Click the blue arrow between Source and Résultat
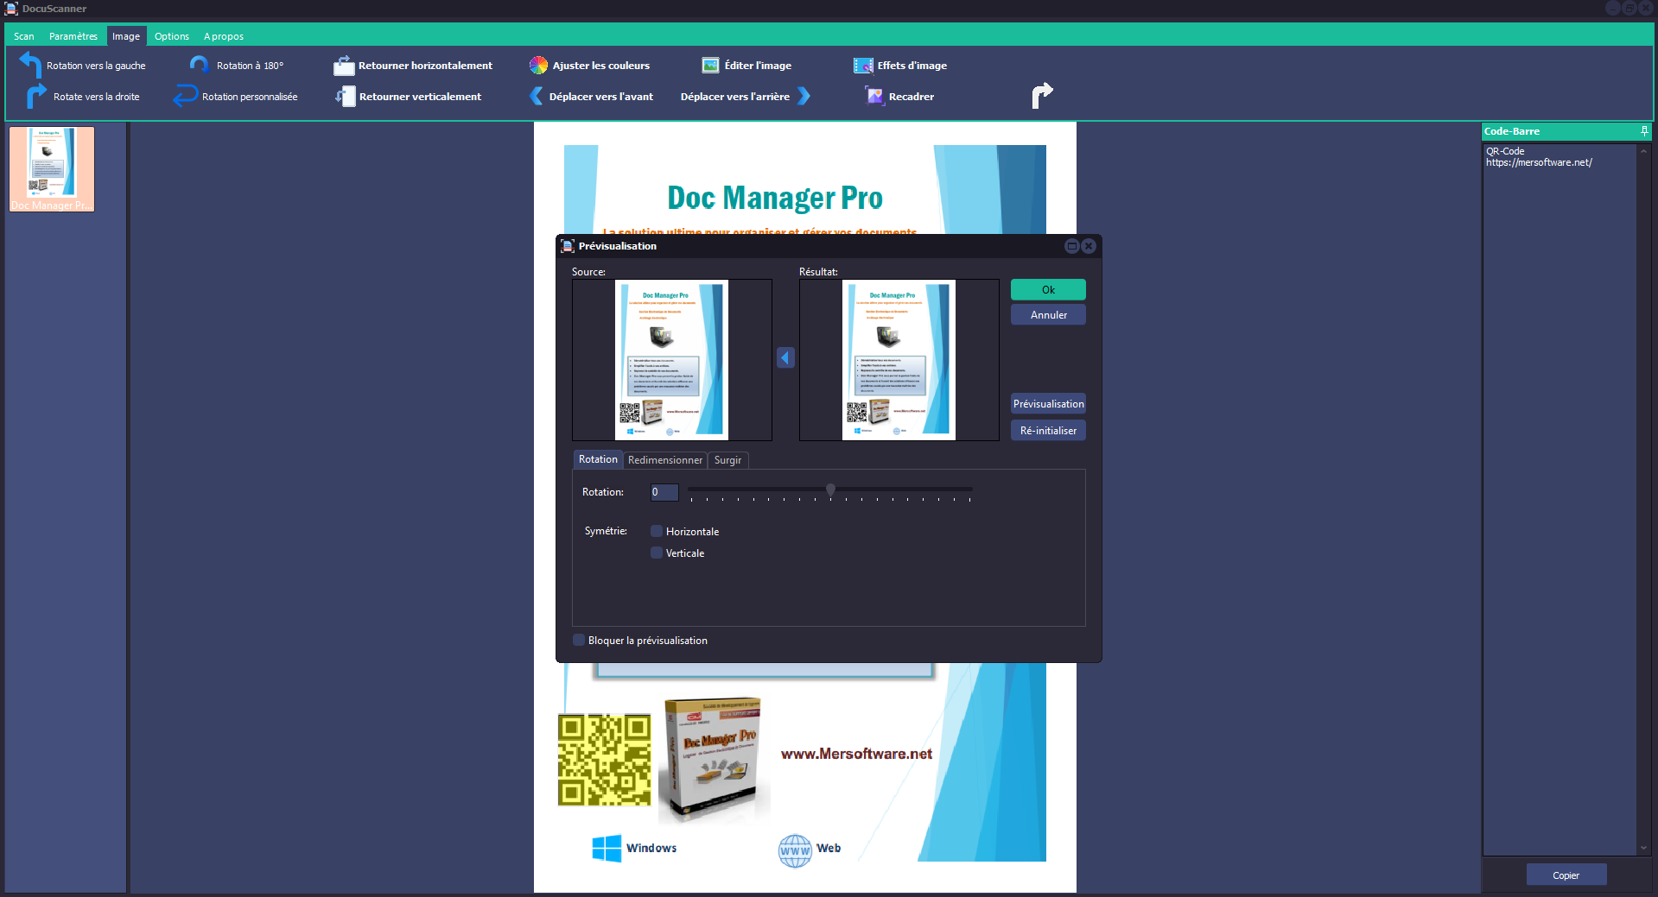This screenshot has height=897, width=1658. 785,357
